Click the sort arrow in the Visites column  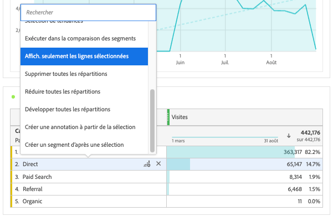click(x=289, y=136)
